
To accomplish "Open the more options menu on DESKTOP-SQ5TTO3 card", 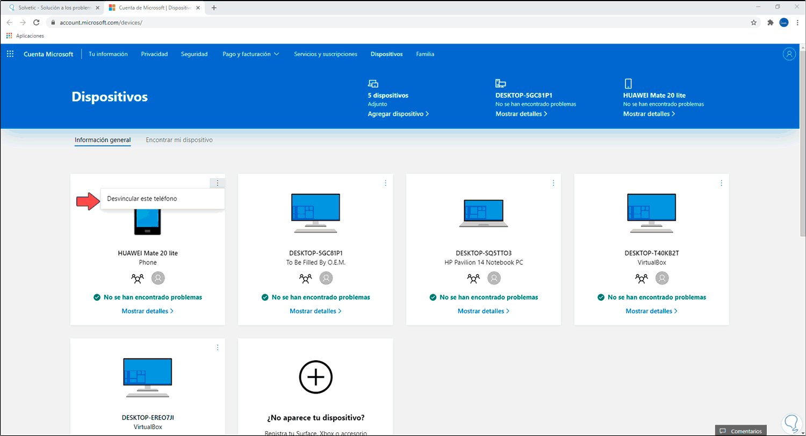I will tap(553, 183).
